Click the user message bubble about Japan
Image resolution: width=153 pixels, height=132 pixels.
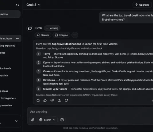(126, 17)
